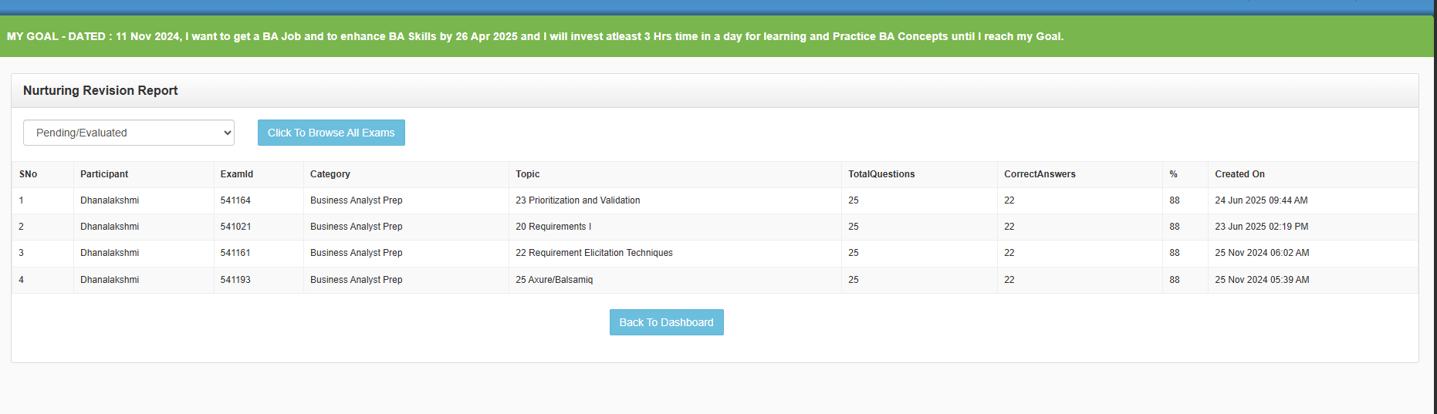Select the Topic column header

(x=528, y=174)
